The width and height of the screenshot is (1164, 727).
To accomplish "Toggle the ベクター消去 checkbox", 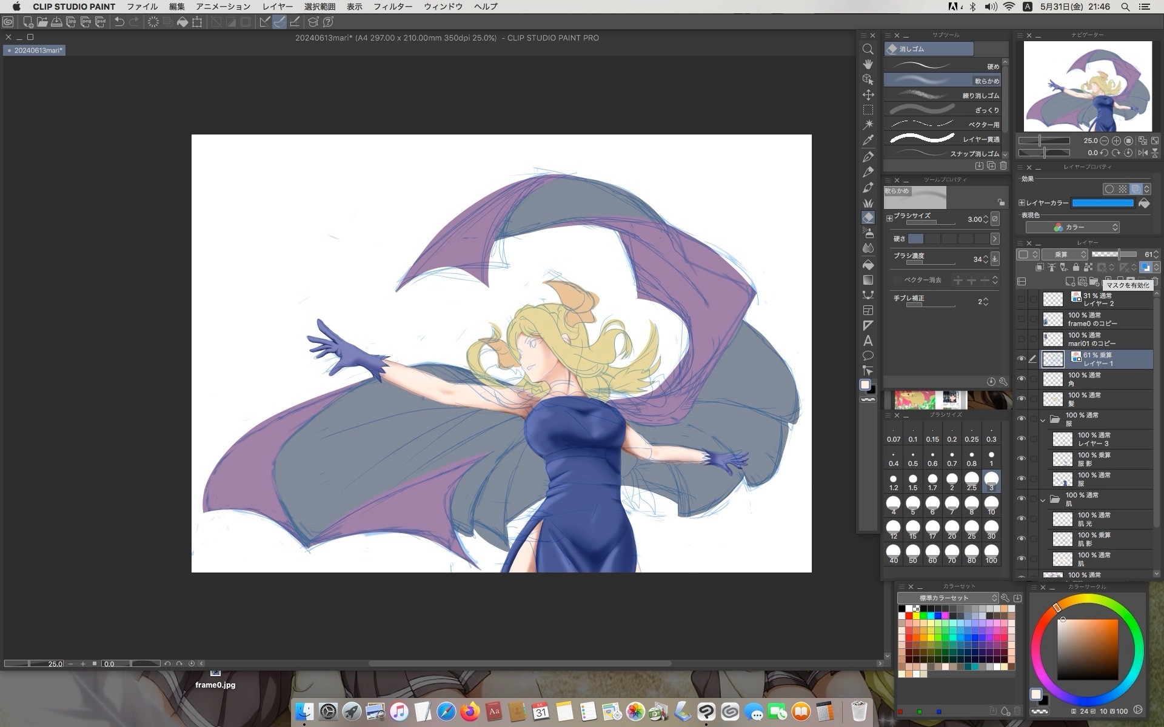I will (898, 280).
